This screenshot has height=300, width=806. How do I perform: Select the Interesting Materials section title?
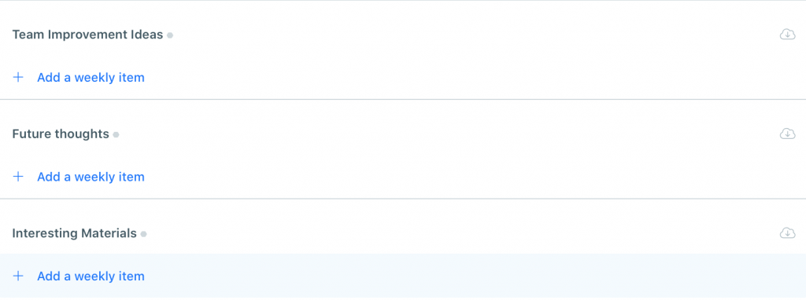click(x=75, y=233)
